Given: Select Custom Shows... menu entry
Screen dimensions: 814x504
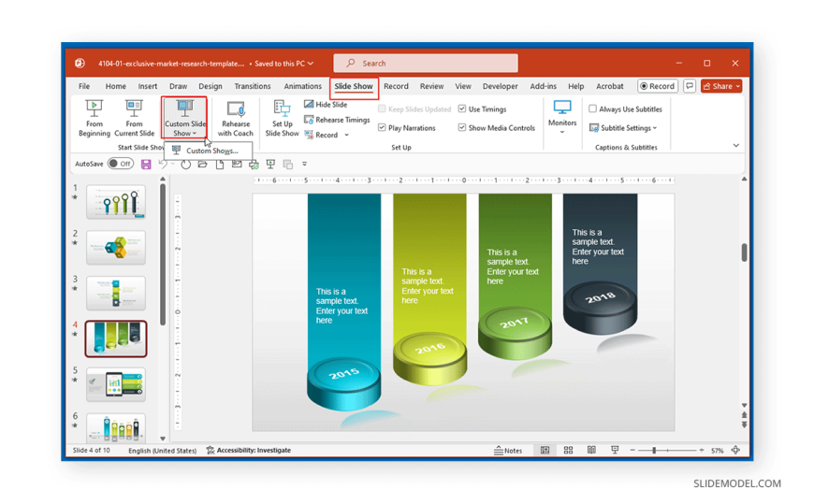Looking at the screenshot, I should tap(209, 151).
